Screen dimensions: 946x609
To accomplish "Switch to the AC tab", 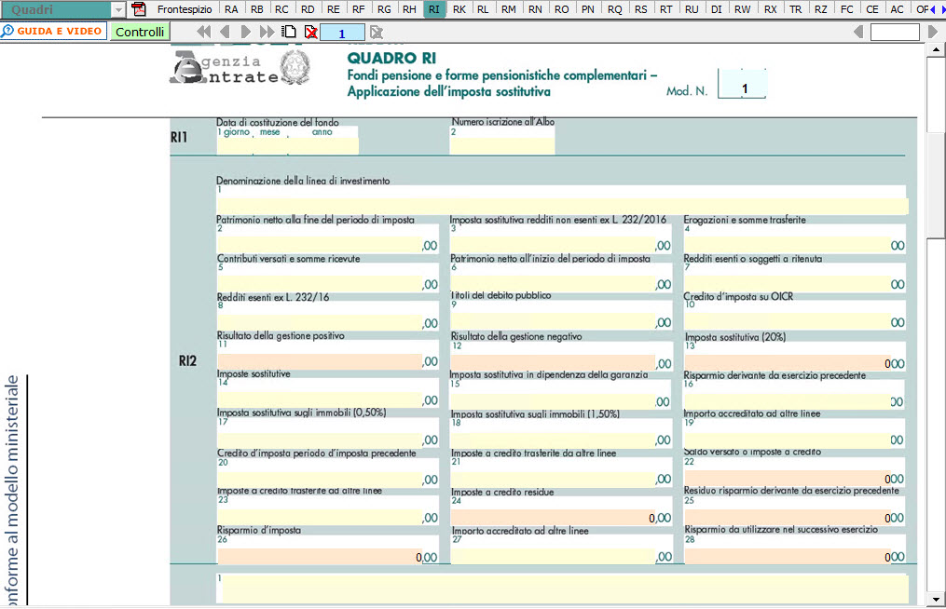I will pyautogui.click(x=898, y=9).
